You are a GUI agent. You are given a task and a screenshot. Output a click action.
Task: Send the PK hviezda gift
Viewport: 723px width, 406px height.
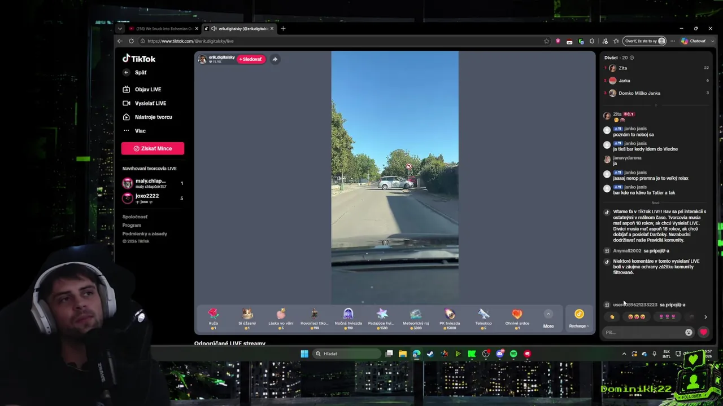point(450,319)
